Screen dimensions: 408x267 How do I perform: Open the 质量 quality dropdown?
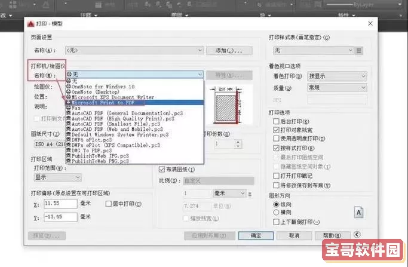coord(337,88)
